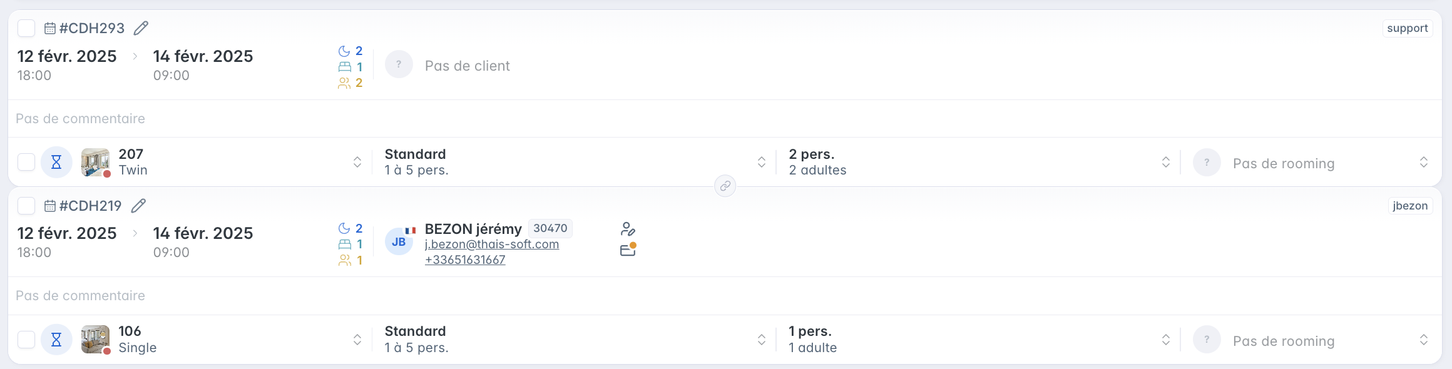Click the Pas de commentaire field of #CDH219

[x=725, y=296]
